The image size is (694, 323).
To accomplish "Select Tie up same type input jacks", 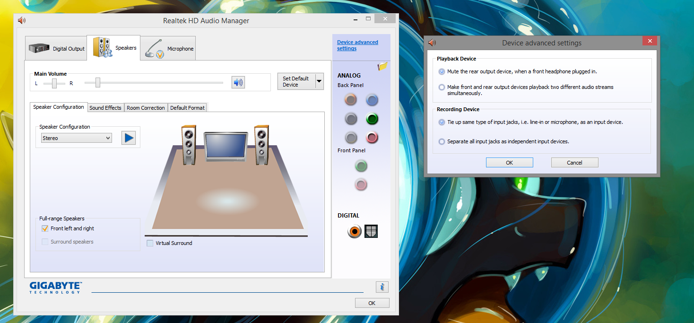I will click(x=442, y=122).
